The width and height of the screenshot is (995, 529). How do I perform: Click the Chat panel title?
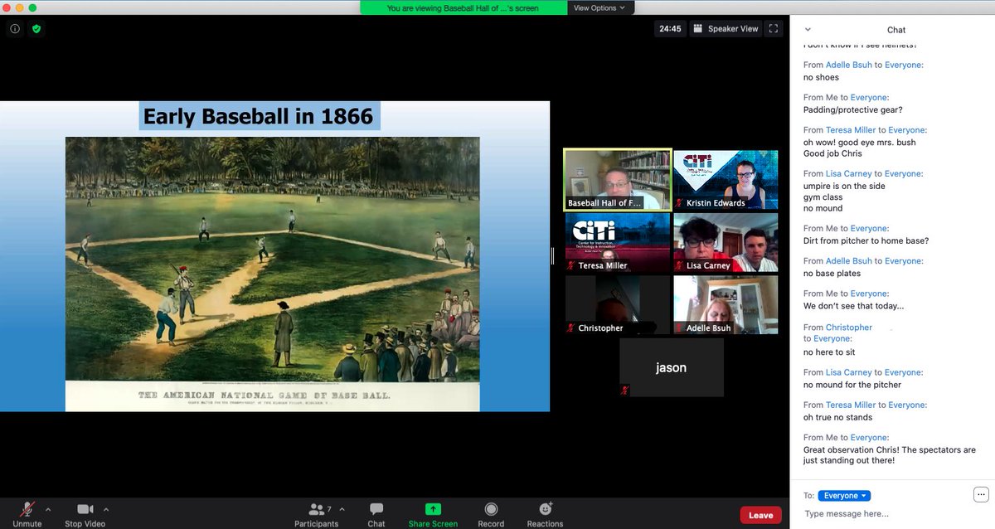click(896, 30)
